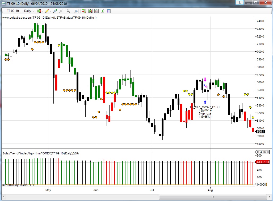The height and width of the screenshot is (201, 273).
Task: Click the Aug label on time axis
Action: pyautogui.click(x=210, y=190)
